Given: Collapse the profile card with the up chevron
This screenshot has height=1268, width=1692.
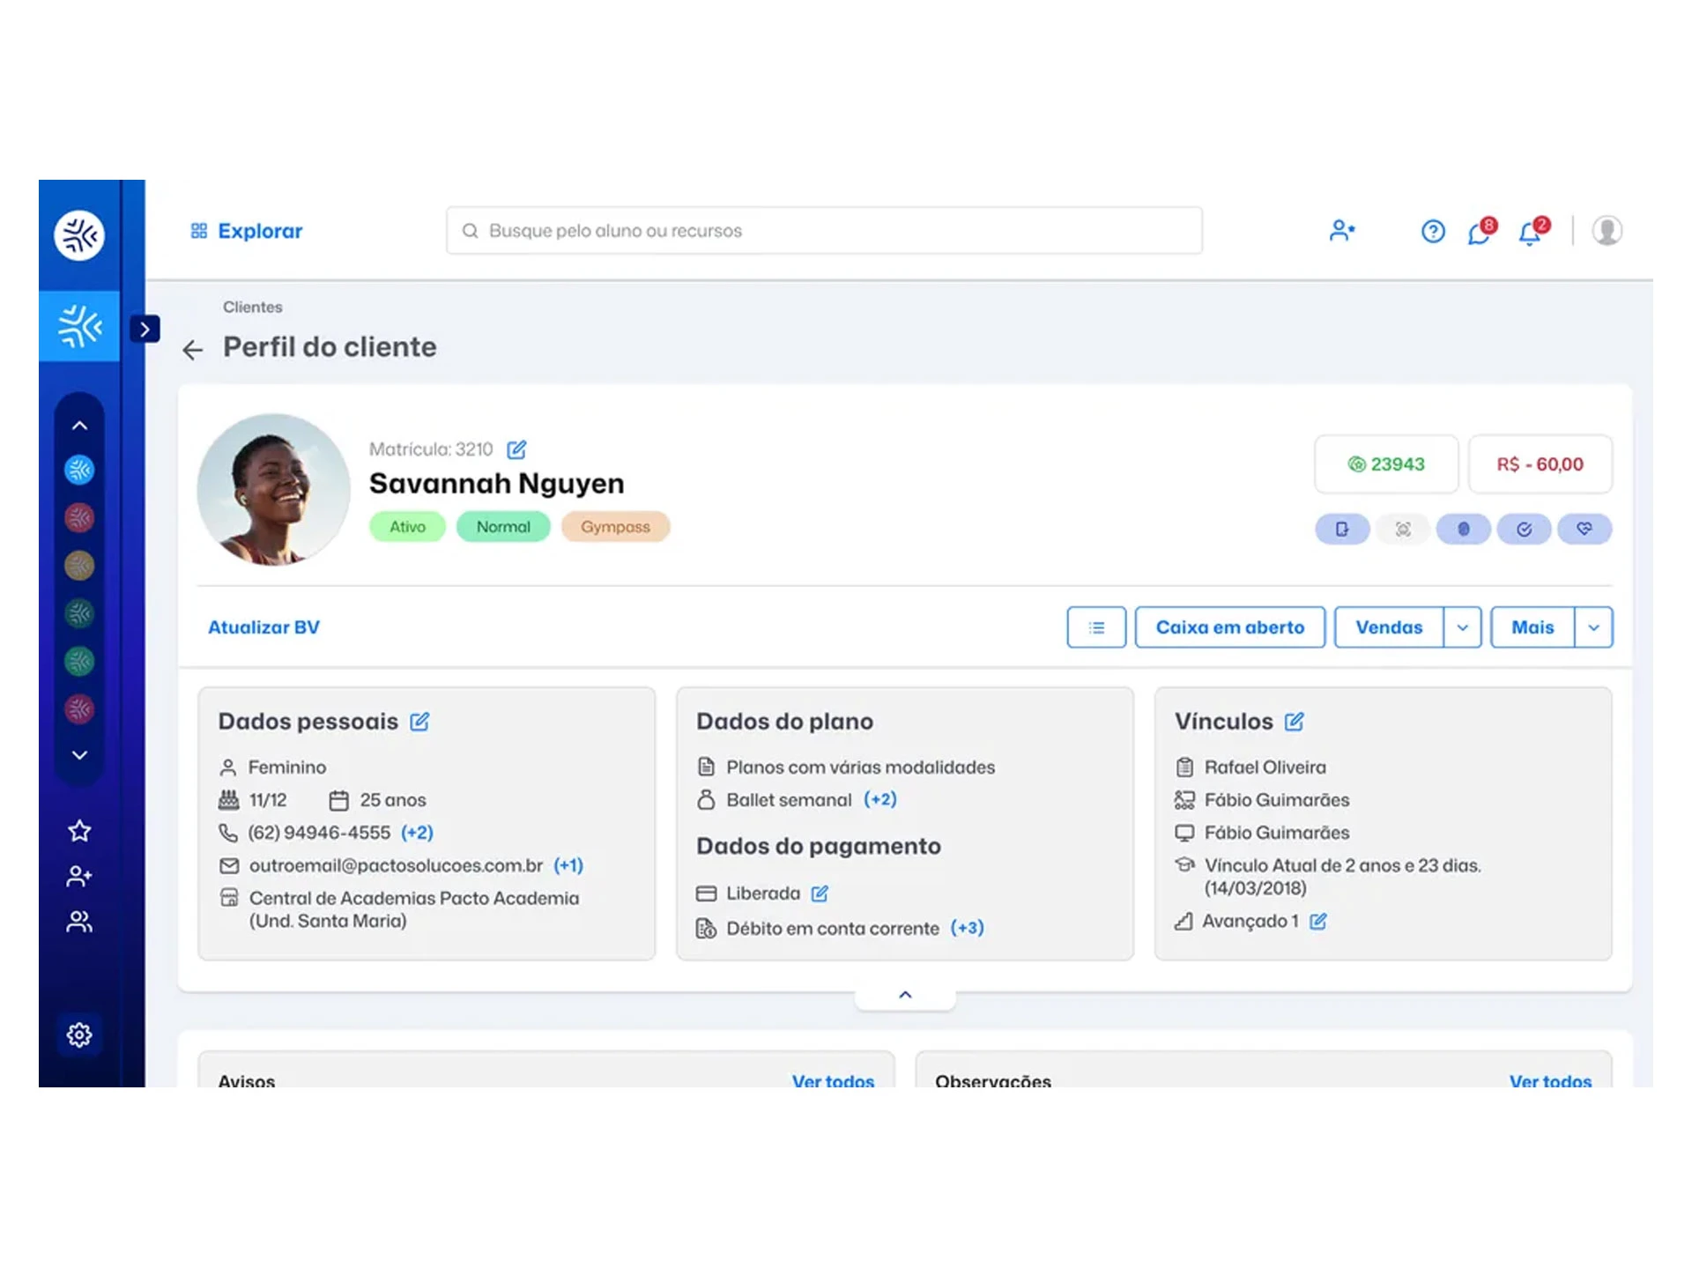Looking at the screenshot, I should coord(905,995).
